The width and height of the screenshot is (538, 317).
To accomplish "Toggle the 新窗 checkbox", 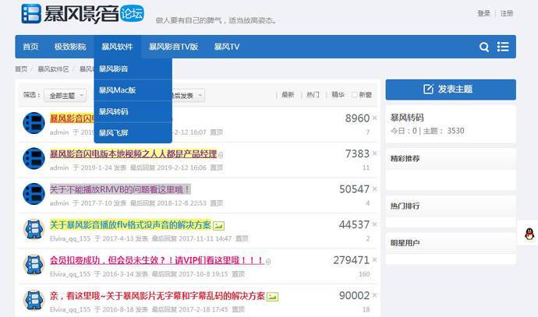I will 355,95.
